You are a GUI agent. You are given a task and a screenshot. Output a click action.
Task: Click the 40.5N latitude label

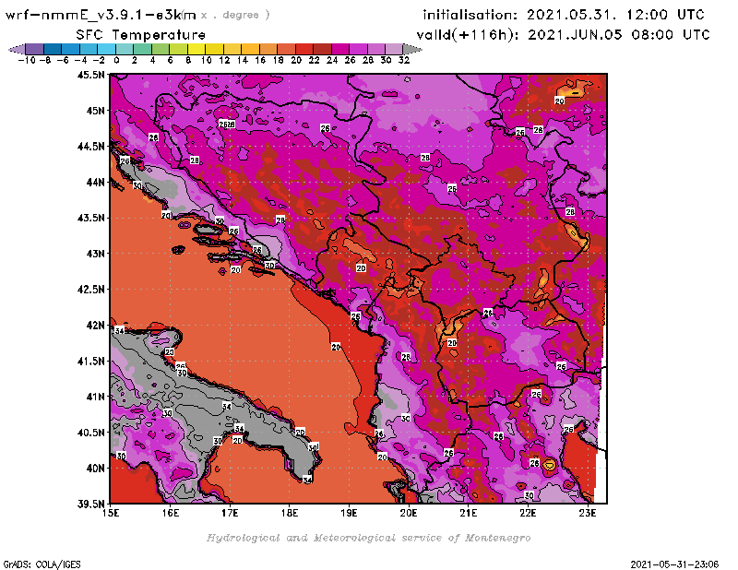pos(91,433)
